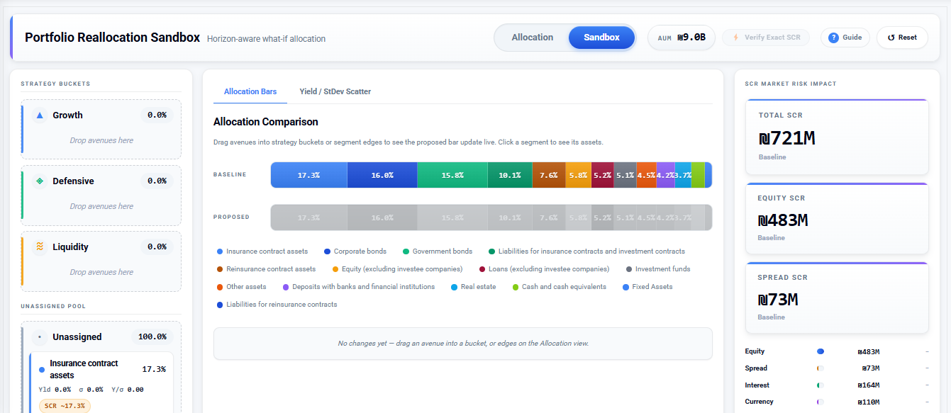951x413 pixels.
Task: Click the Growth 0.0% percentage badge
Action: point(157,115)
